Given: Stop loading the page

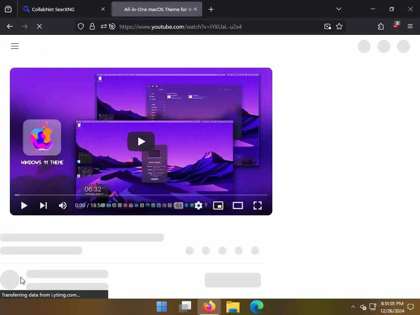Looking at the screenshot, I should tap(39, 27).
